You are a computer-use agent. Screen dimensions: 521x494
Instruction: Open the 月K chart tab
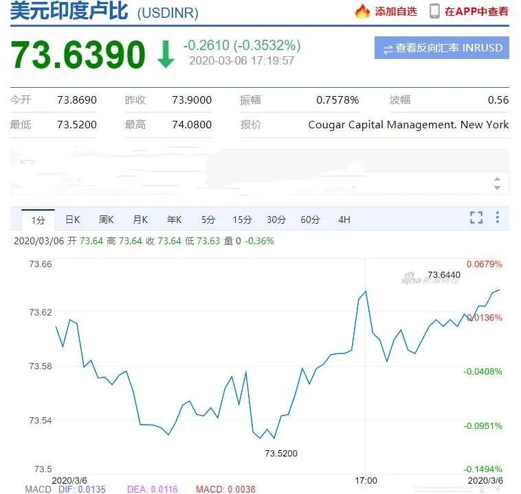(140, 220)
